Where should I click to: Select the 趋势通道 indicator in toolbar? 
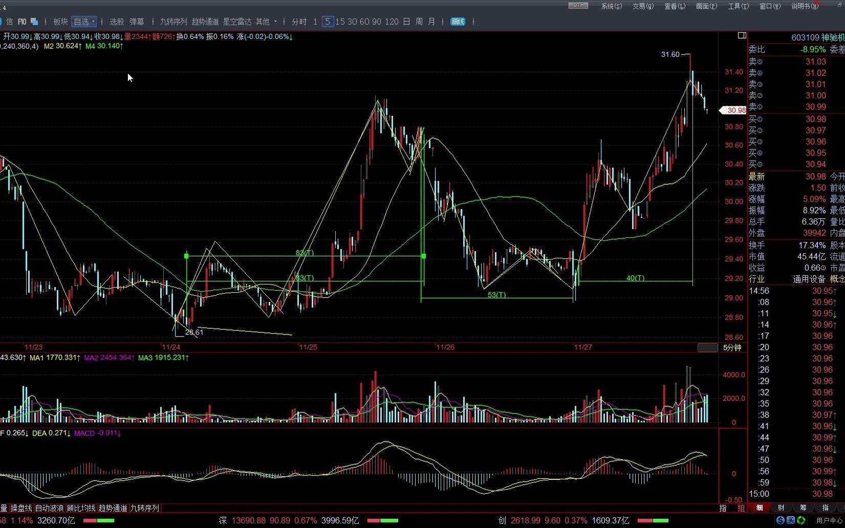205,21
